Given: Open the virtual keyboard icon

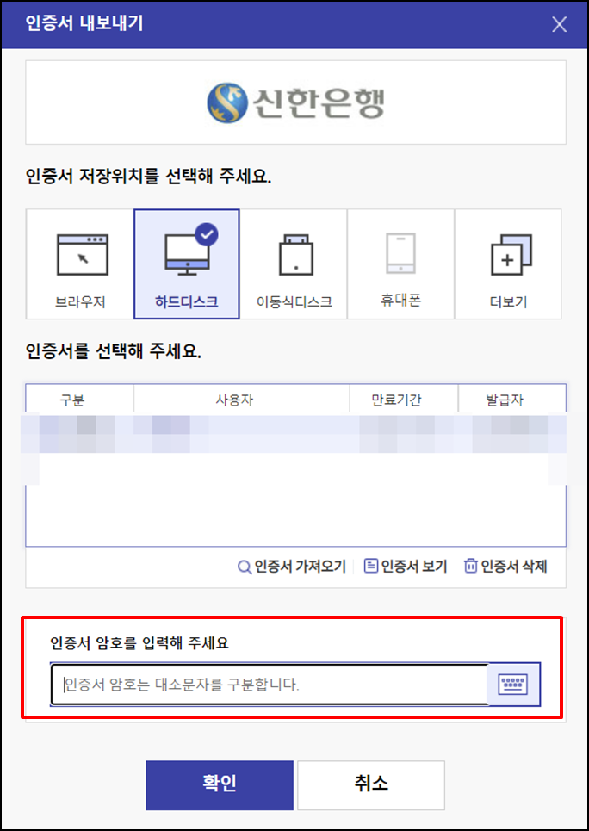Looking at the screenshot, I should pos(513,685).
